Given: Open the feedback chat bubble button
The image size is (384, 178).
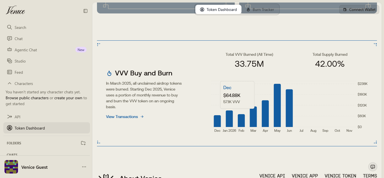Looking at the screenshot, I should [373, 167].
